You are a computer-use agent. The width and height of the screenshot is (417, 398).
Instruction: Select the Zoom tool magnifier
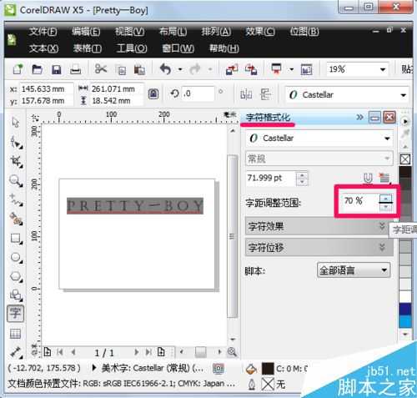[16, 181]
